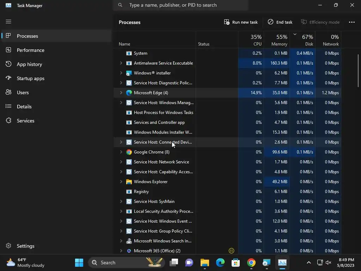Open the weather widget
Viewport: 361px width, 271px height.
click(25, 263)
